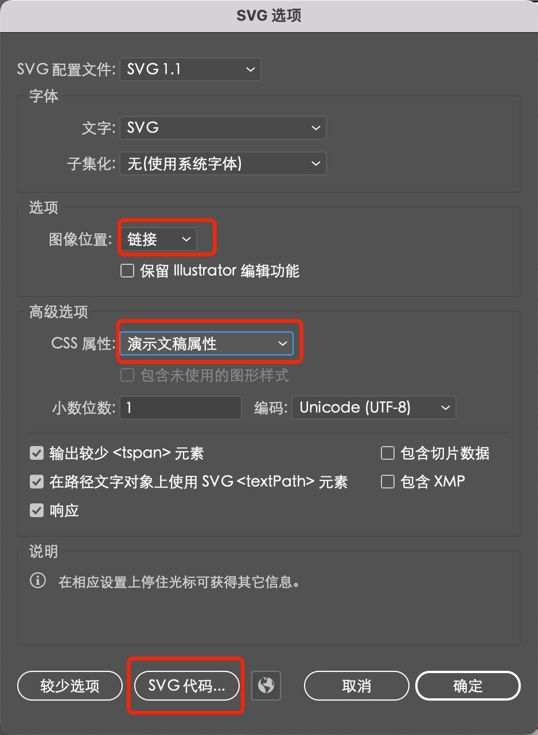The width and height of the screenshot is (538, 735).
Task: Click the SVG 选项 dialog title bar
Action: point(269,15)
